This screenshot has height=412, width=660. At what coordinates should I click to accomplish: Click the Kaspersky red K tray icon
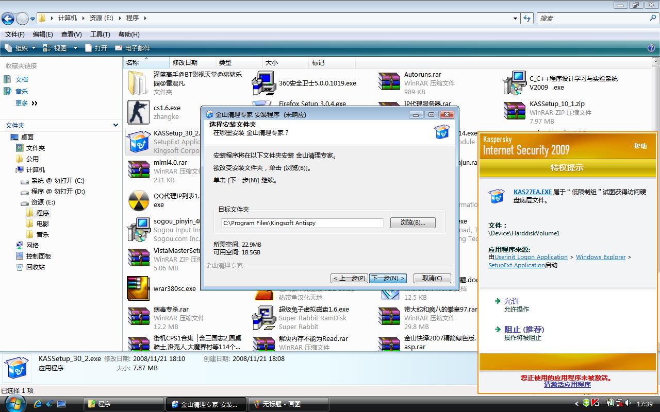click(595, 403)
